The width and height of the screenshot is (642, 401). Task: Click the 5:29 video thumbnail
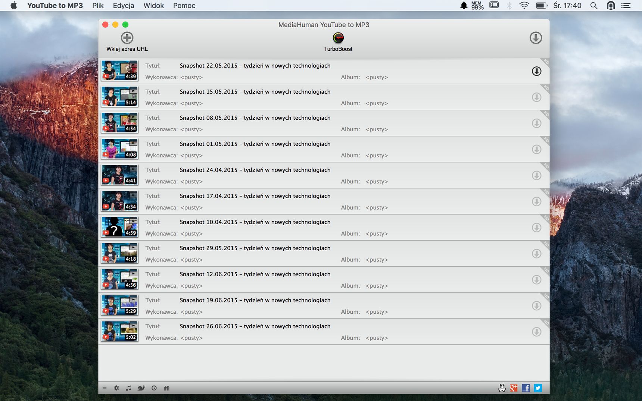pos(119,306)
